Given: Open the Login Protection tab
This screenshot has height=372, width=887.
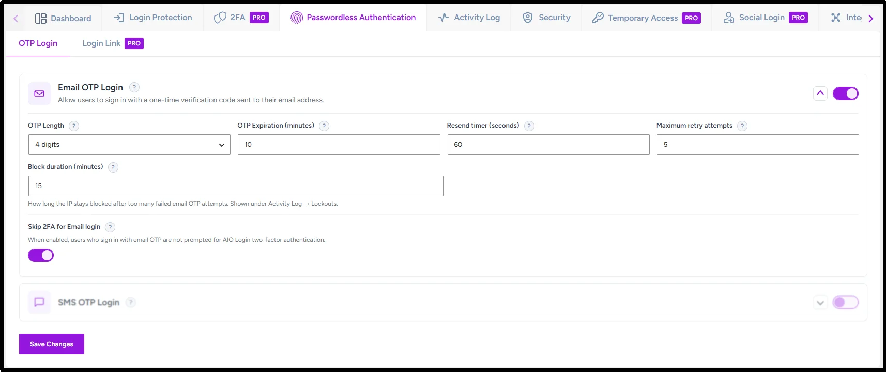Looking at the screenshot, I should coord(152,18).
